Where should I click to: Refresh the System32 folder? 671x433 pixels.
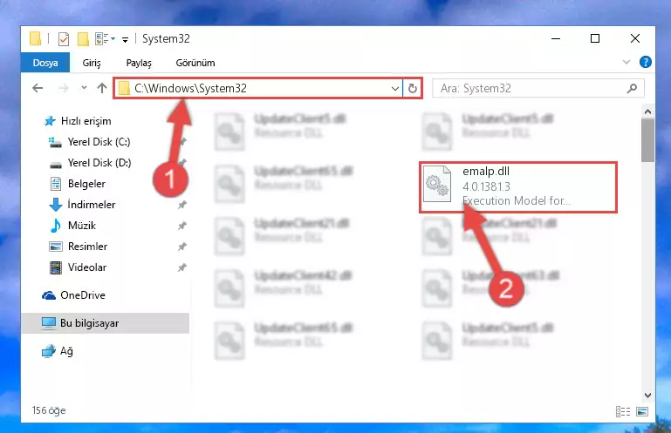413,89
